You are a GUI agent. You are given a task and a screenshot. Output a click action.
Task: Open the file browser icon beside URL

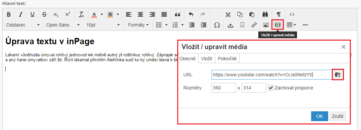click(x=337, y=75)
